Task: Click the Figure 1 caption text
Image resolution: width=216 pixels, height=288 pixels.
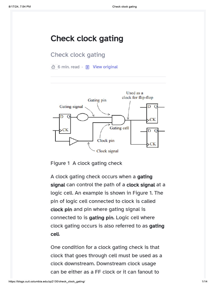Action: coord(86,163)
